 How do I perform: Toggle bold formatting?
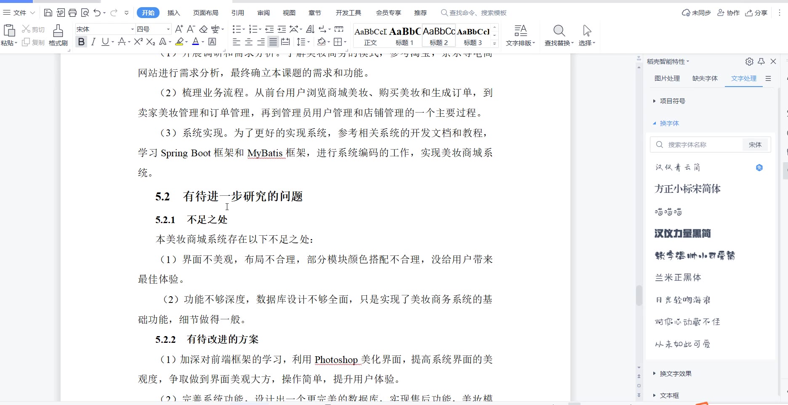point(81,42)
